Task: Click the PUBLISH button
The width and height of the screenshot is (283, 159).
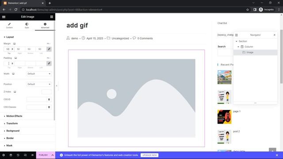Action: (x=43, y=155)
